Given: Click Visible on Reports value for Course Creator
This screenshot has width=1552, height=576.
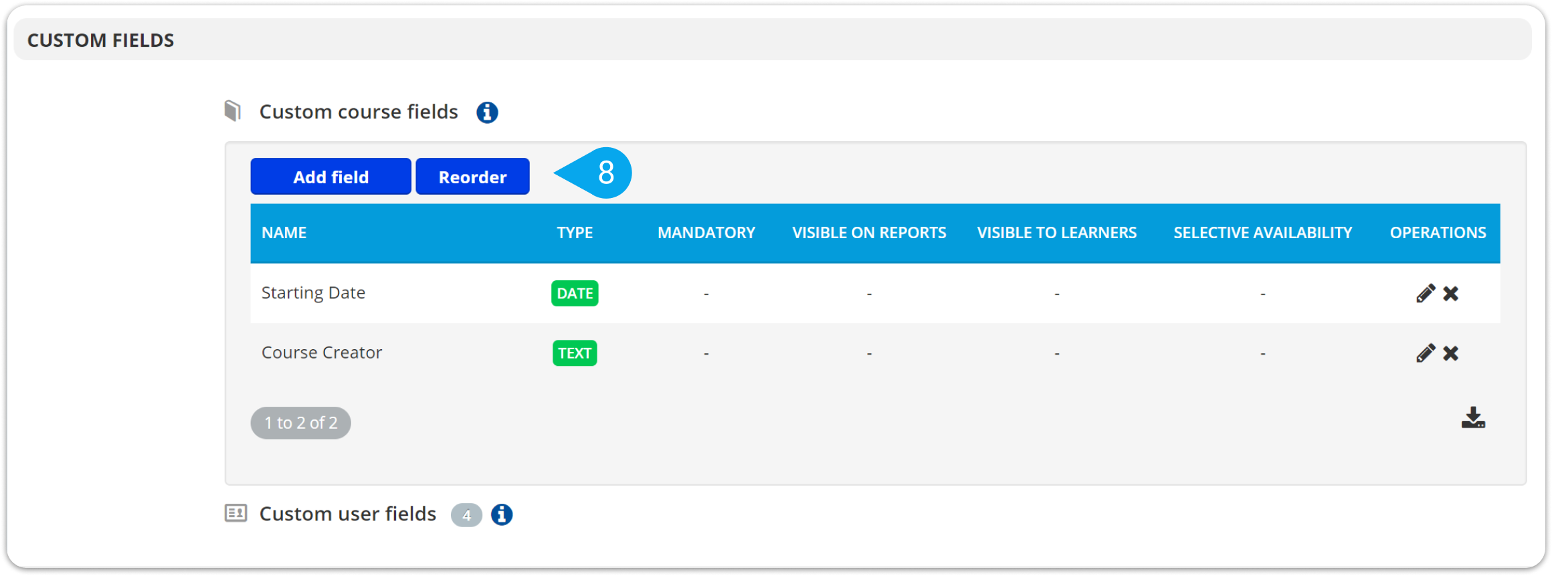Looking at the screenshot, I should [x=869, y=353].
